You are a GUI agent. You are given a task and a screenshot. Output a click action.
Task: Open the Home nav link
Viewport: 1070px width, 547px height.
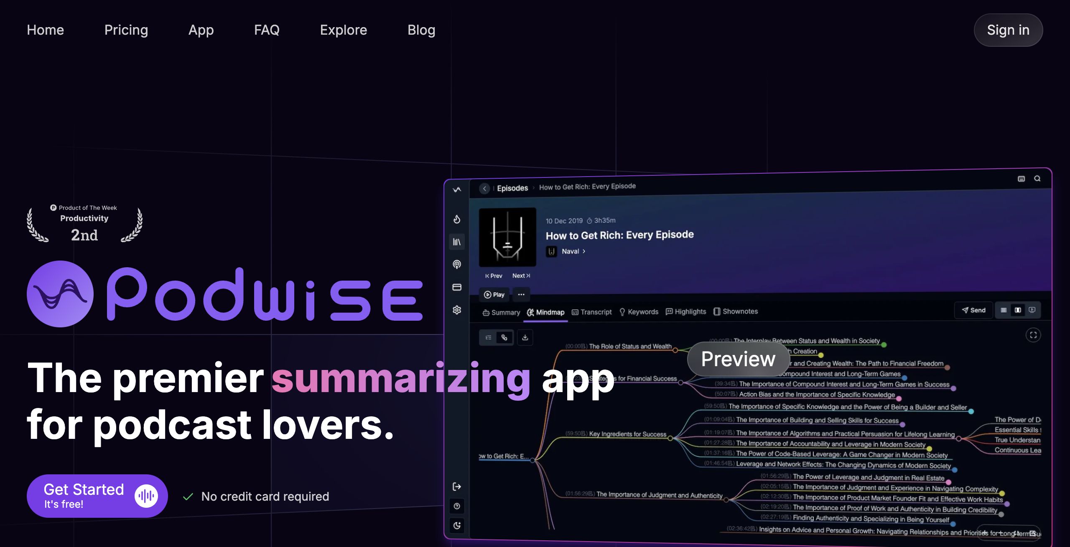point(45,30)
